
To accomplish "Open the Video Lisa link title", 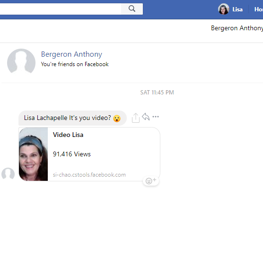I will coord(68,135).
